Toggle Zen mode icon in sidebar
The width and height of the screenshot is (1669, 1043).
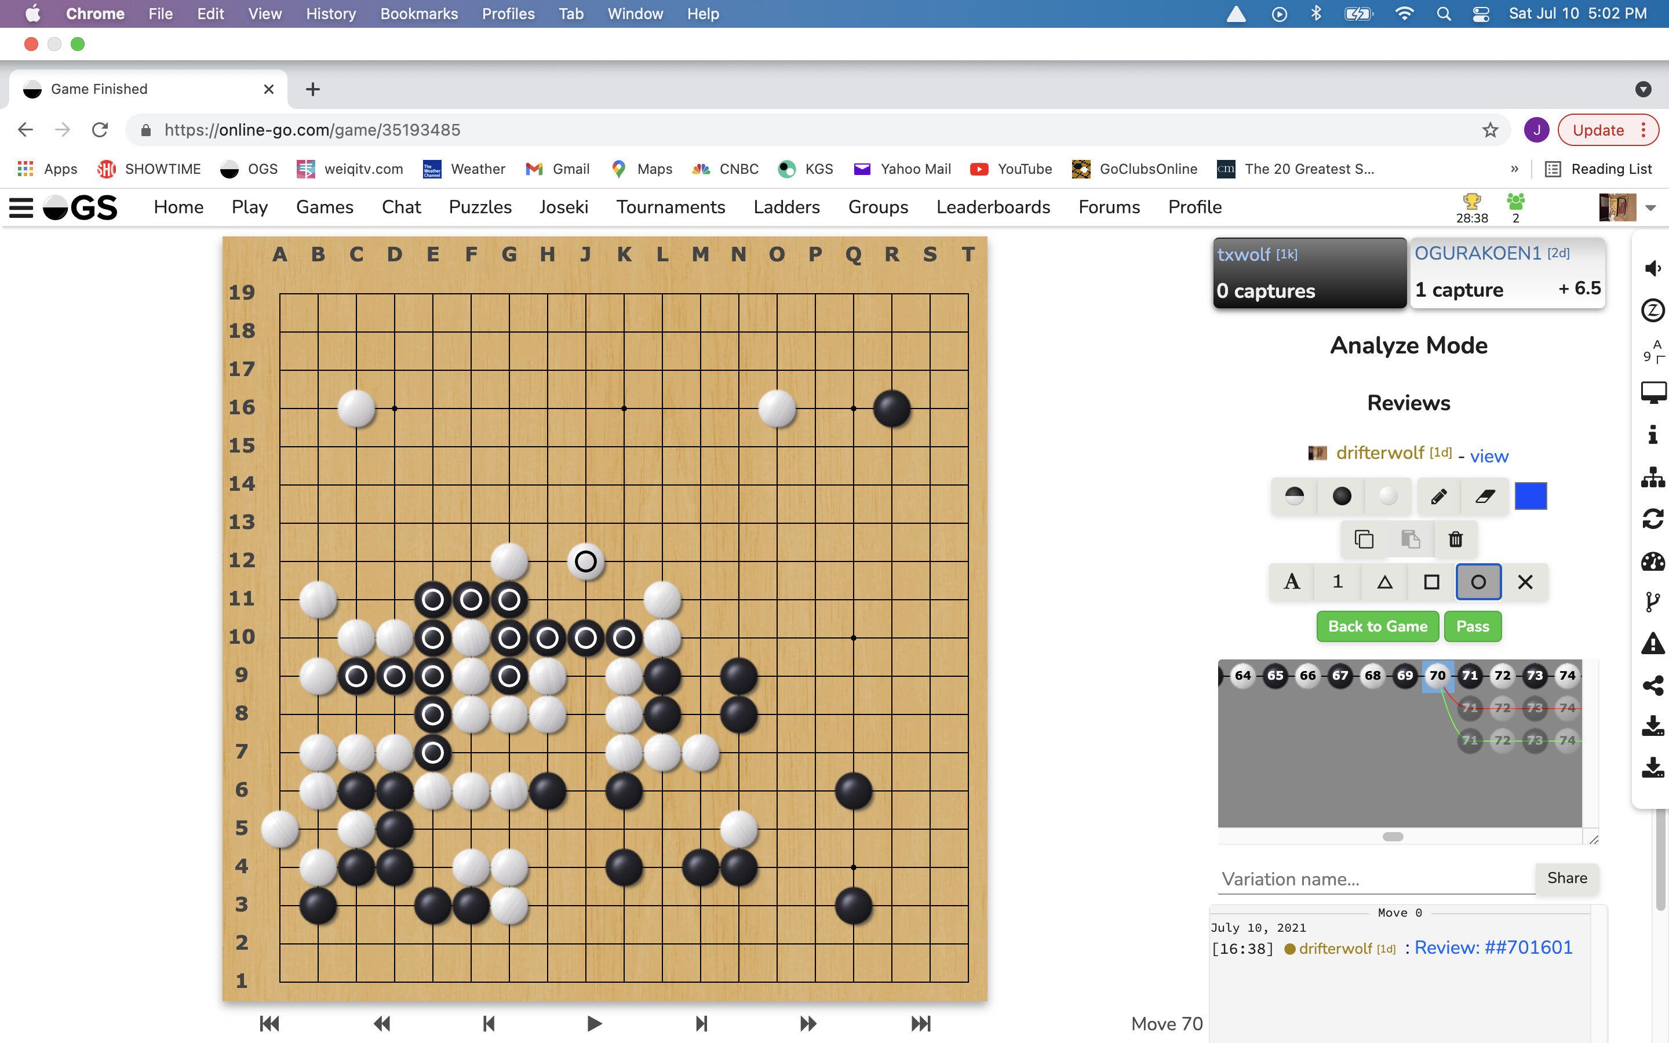pyautogui.click(x=1653, y=311)
